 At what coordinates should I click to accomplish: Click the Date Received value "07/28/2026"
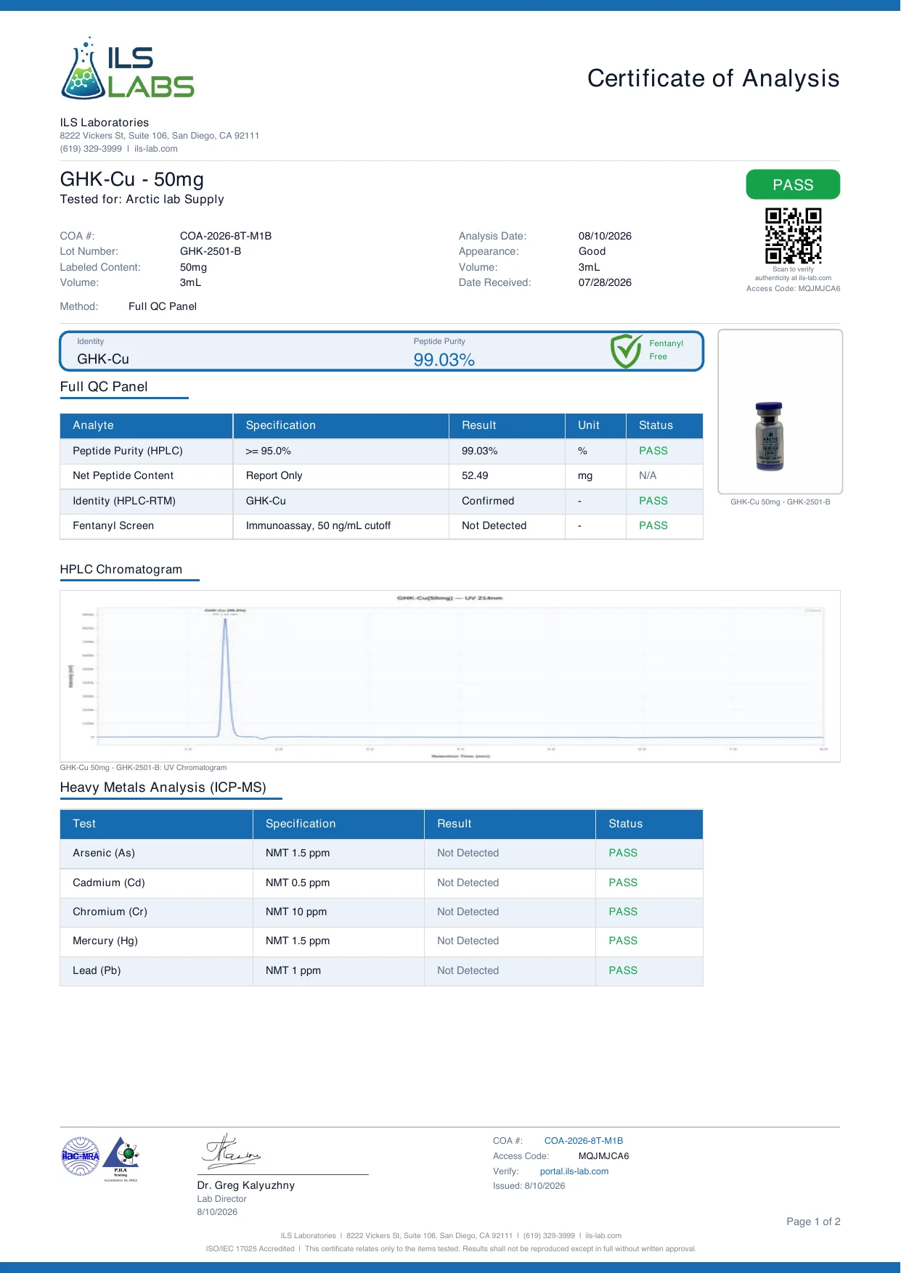[605, 282]
